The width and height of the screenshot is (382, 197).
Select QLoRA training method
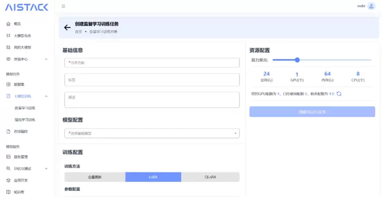(210, 177)
